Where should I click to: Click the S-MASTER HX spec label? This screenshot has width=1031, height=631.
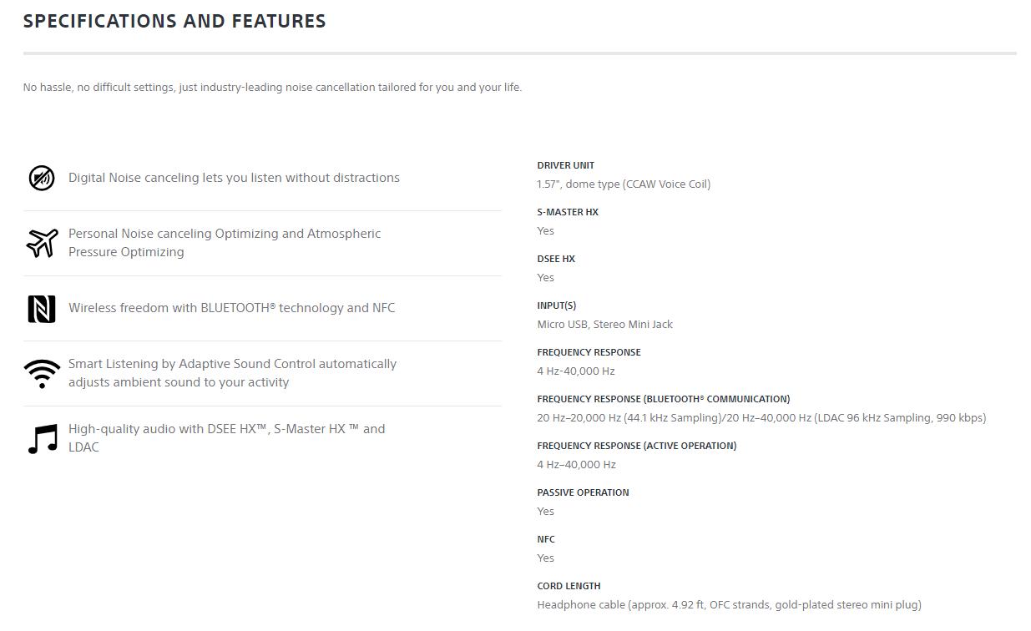pos(568,212)
